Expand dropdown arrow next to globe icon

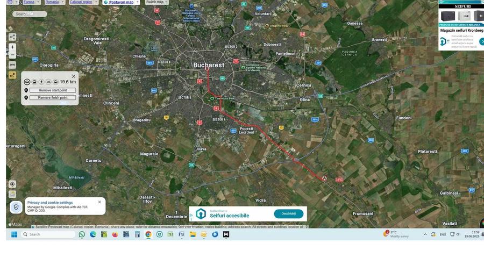tap(16, 2)
